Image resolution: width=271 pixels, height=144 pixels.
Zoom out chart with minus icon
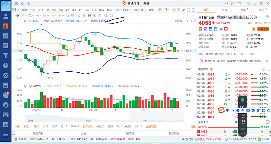[x=190, y=21]
